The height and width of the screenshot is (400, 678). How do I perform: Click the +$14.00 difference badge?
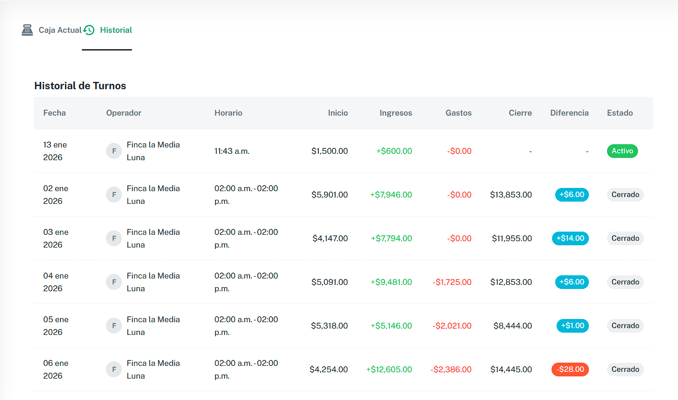tap(570, 238)
